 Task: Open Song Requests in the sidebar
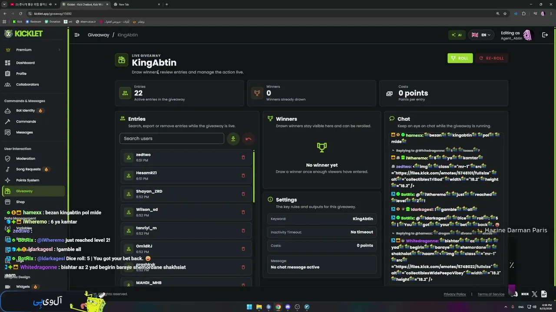pos(28,169)
